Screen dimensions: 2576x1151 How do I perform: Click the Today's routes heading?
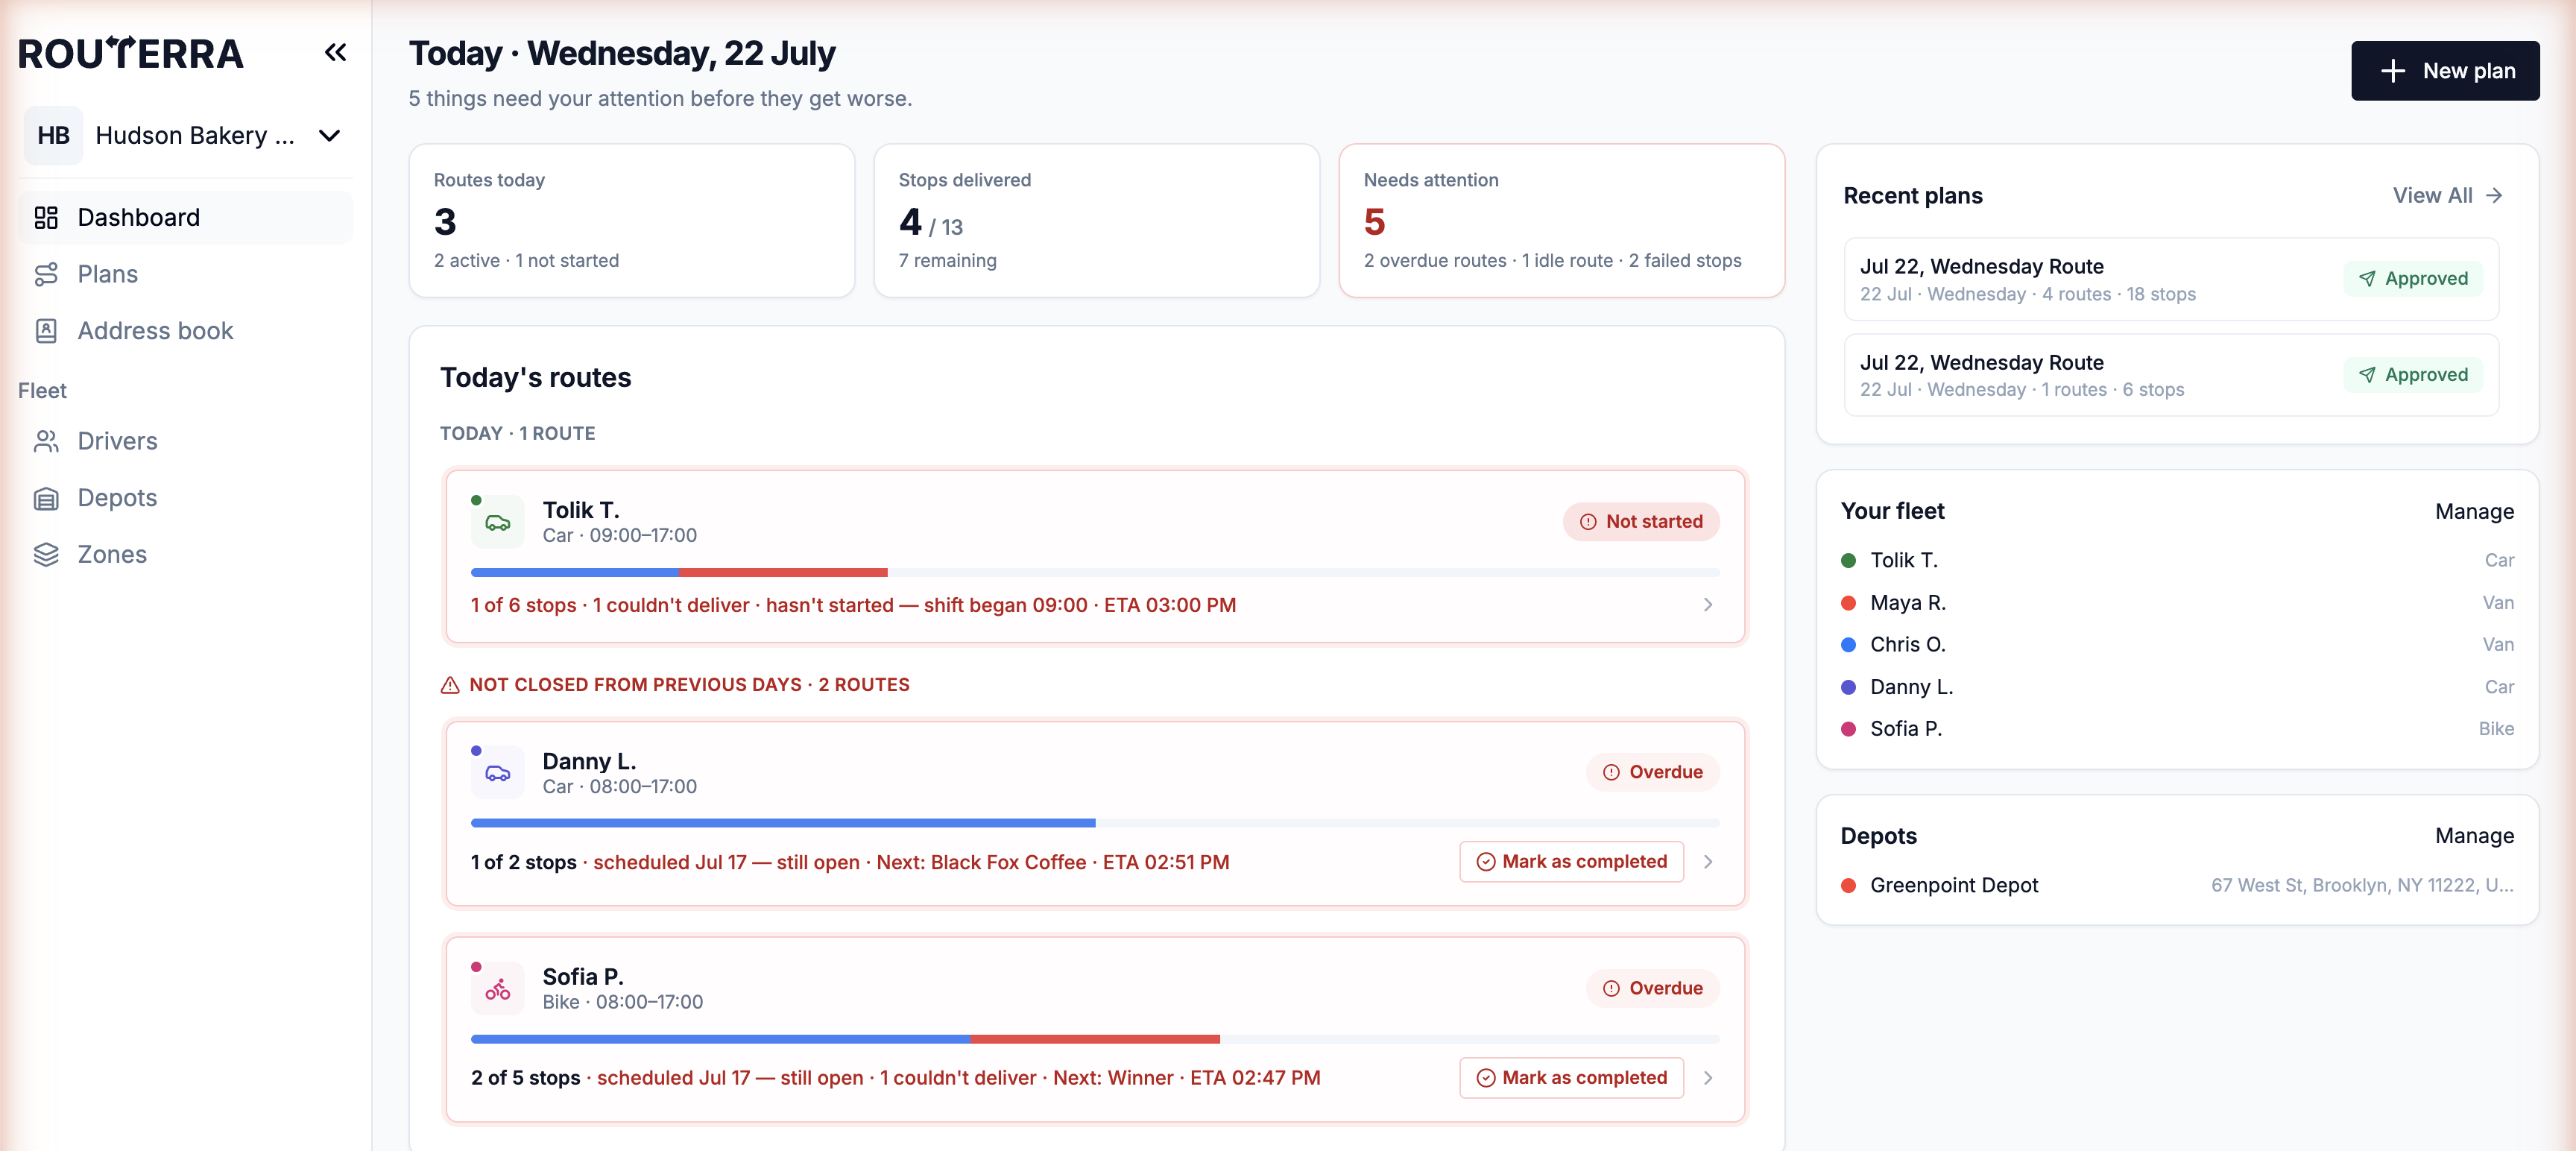pyautogui.click(x=535, y=377)
